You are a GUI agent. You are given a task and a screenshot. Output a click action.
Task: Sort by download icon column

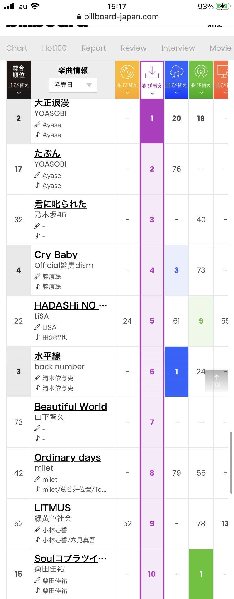coord(152,80)
